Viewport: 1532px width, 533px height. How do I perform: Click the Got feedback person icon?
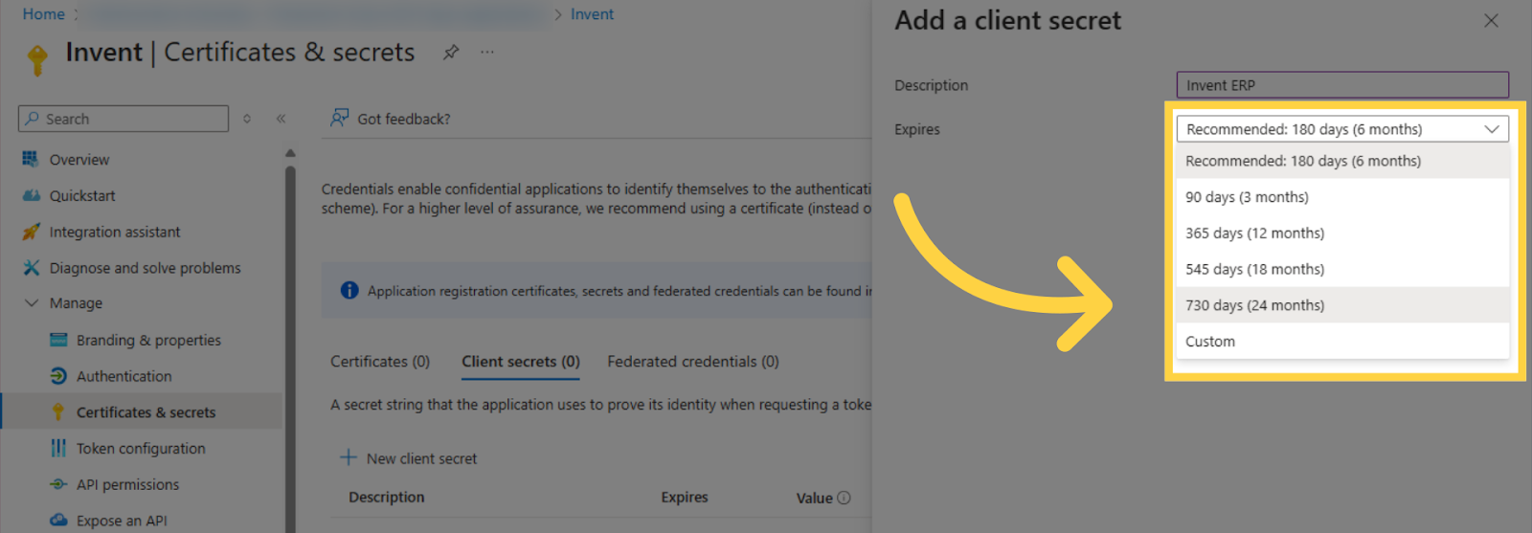click(x=339, y=118)
